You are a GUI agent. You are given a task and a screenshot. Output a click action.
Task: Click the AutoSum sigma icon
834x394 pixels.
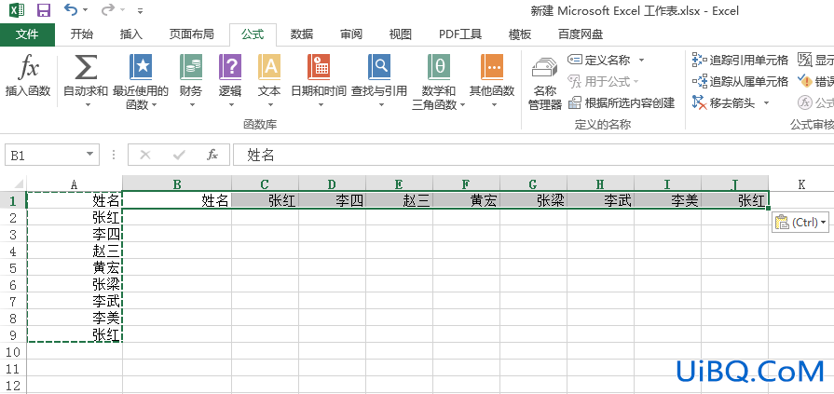[86, 67]
